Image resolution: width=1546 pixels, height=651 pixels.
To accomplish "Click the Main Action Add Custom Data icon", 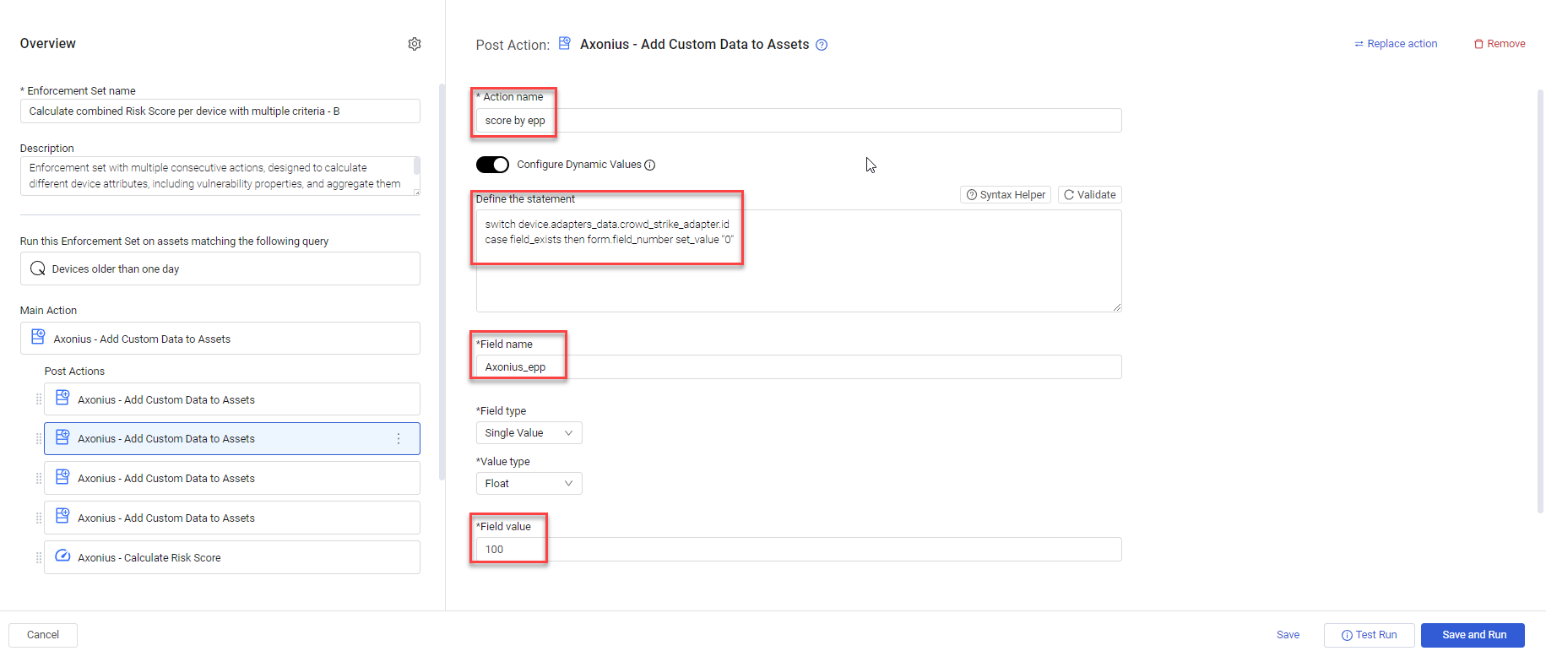I will point(38,337).
